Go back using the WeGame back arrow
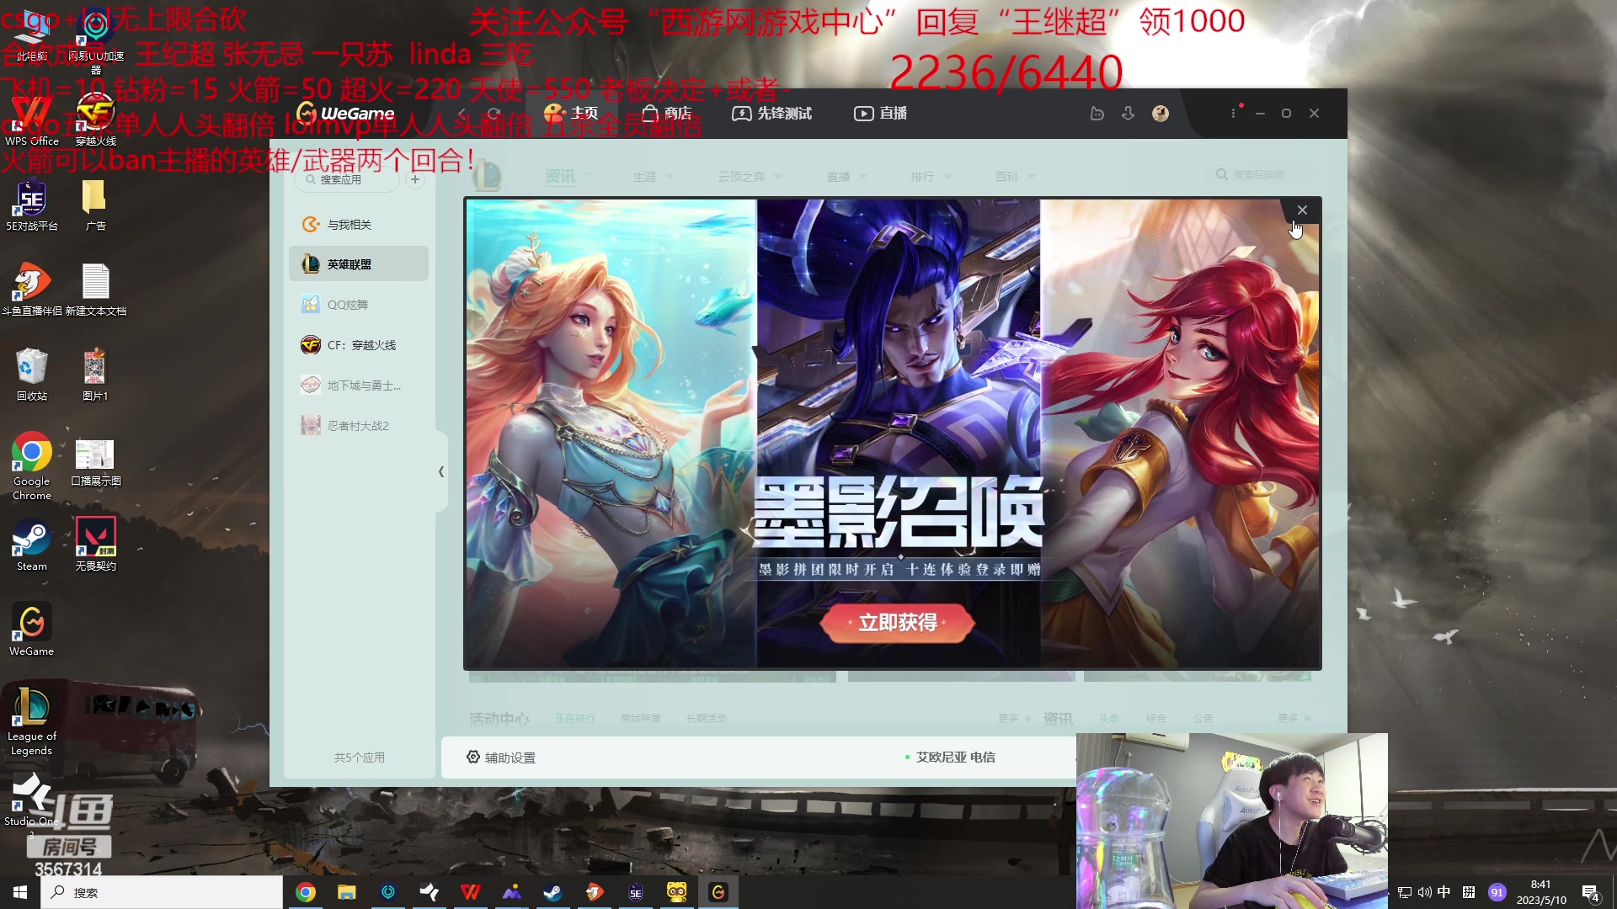Screen dimensions: 1617x909 click(462, 114)
